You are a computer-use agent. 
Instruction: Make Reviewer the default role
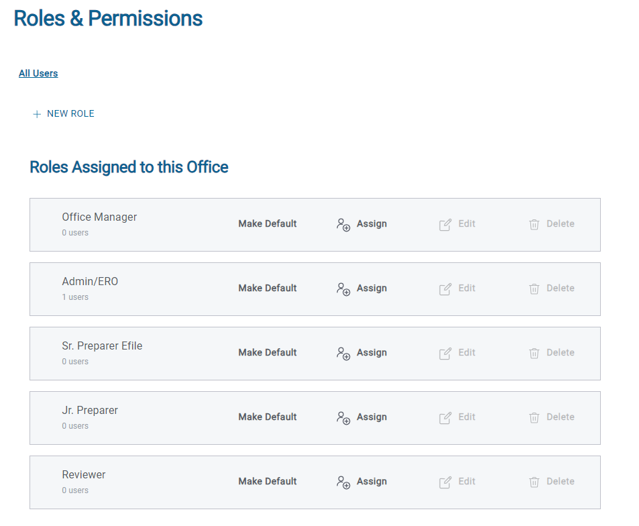click(268, 482)
